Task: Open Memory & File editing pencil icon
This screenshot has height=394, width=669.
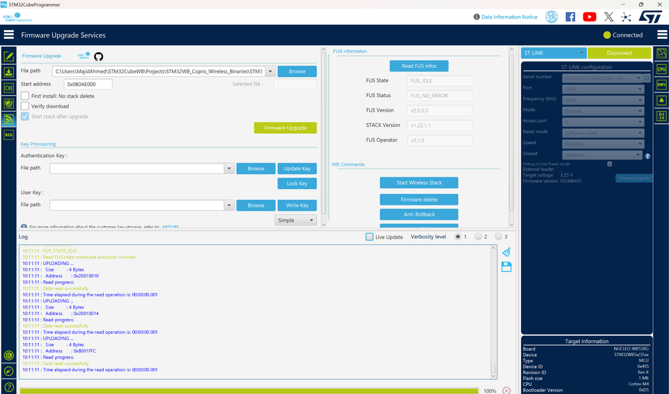Action: pos(9,56)
